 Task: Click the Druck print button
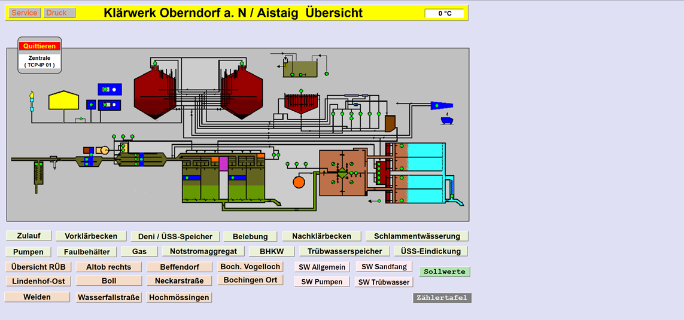[x=59, y=13]
